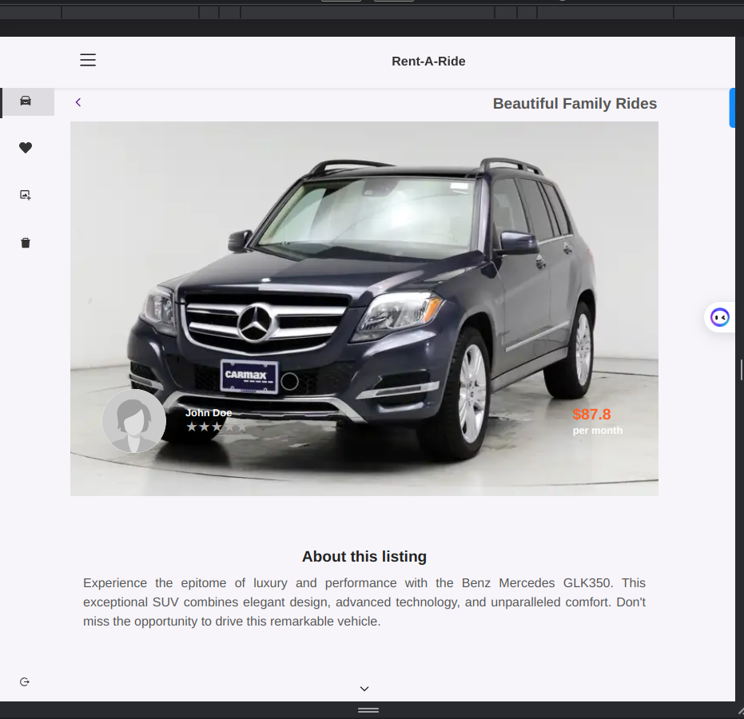Click the $87.8 price label

pos(591,414)
